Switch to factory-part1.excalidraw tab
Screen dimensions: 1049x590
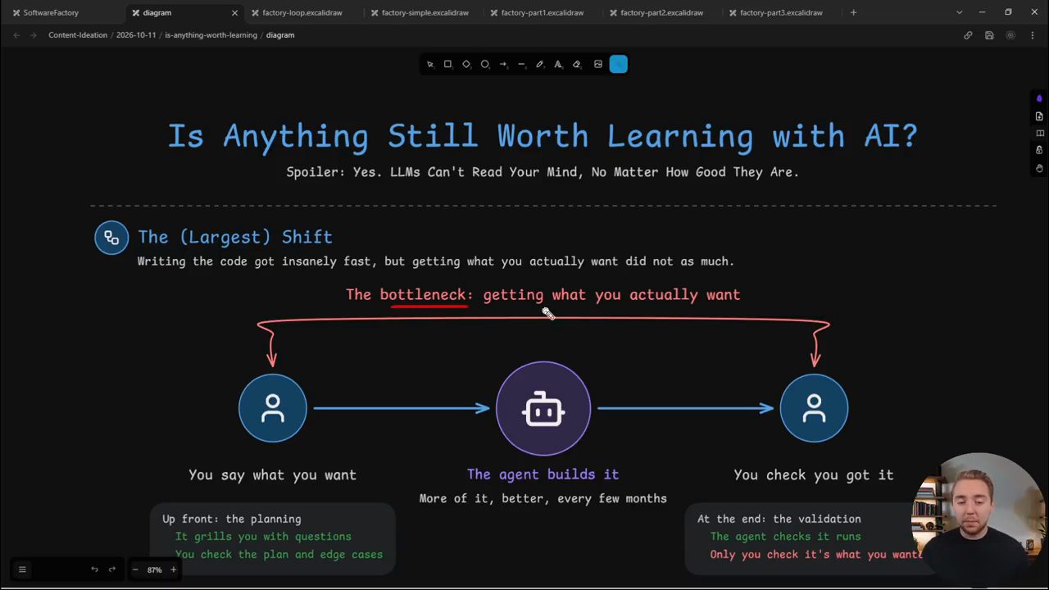tap(542, 12)
